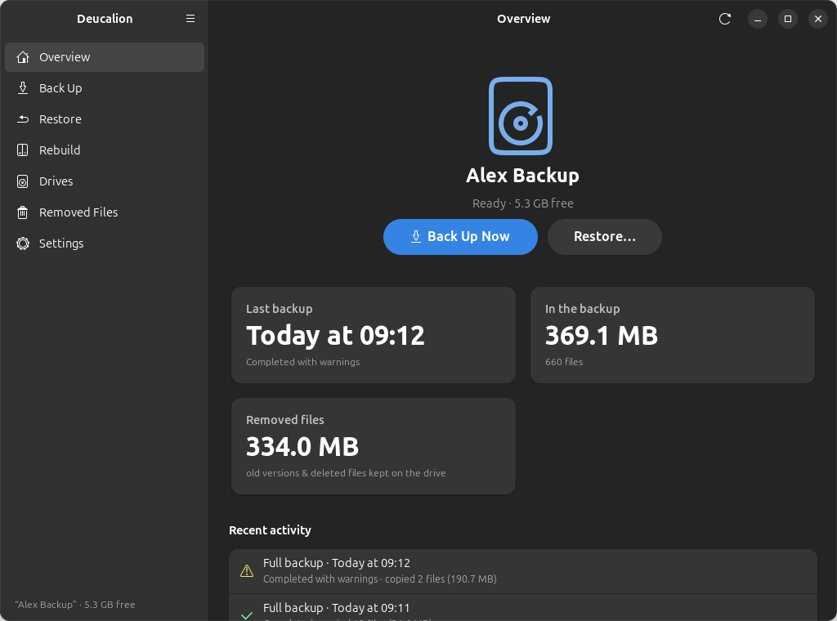Start backup with Back Up Now
Screen dimensions: 837x621
pos(460,236)
